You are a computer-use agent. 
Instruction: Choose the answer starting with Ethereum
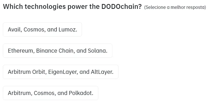(x=57, y=51)
